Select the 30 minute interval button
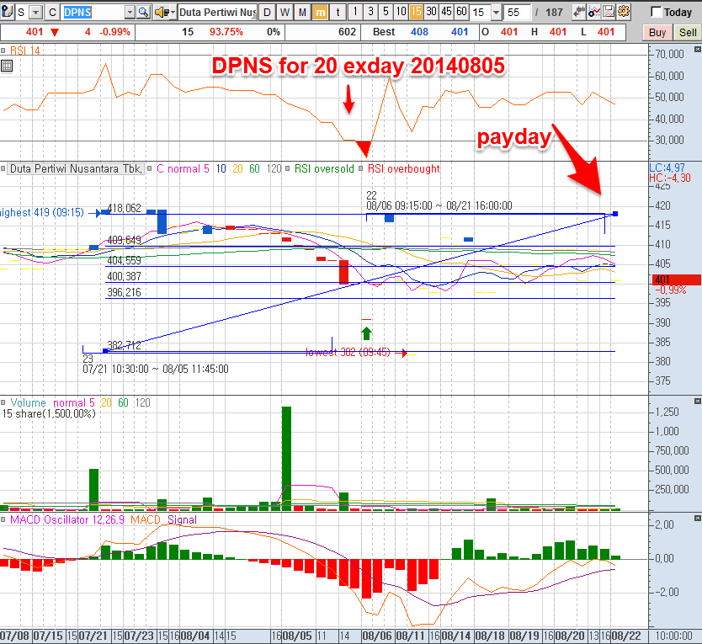 pyautogui.click(x=431, y=12)
